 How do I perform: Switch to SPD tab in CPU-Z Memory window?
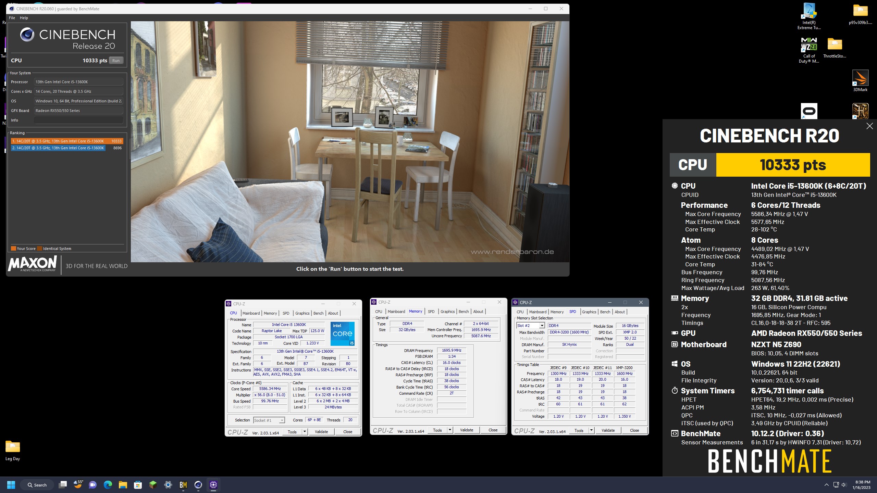[431, 312]
